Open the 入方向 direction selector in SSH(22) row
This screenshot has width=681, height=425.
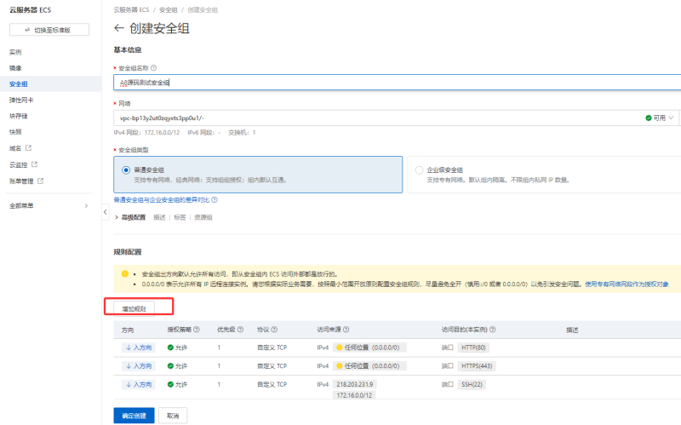(x=139, y=384)
